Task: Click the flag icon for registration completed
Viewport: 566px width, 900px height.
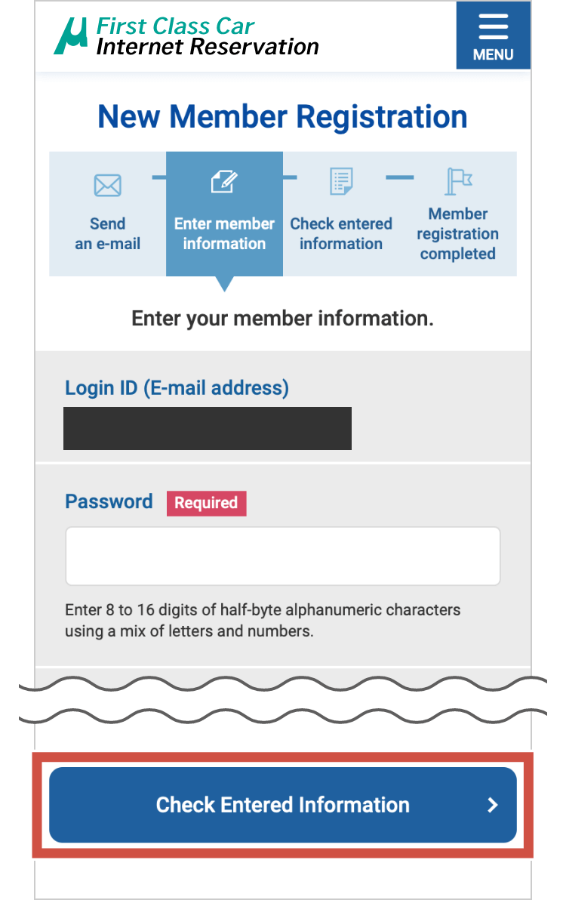Action: point(458,181)
